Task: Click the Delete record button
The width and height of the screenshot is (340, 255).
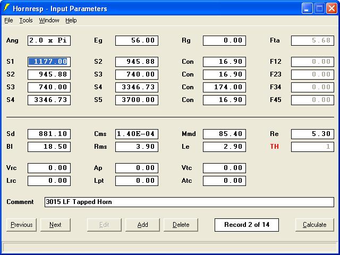Action: click(181, 225)
